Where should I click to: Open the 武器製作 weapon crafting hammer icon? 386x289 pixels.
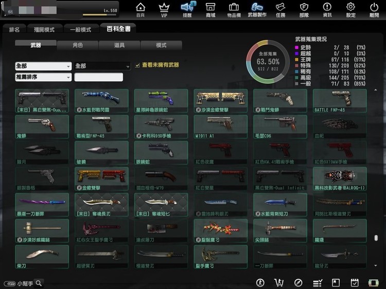coord(257,10)
